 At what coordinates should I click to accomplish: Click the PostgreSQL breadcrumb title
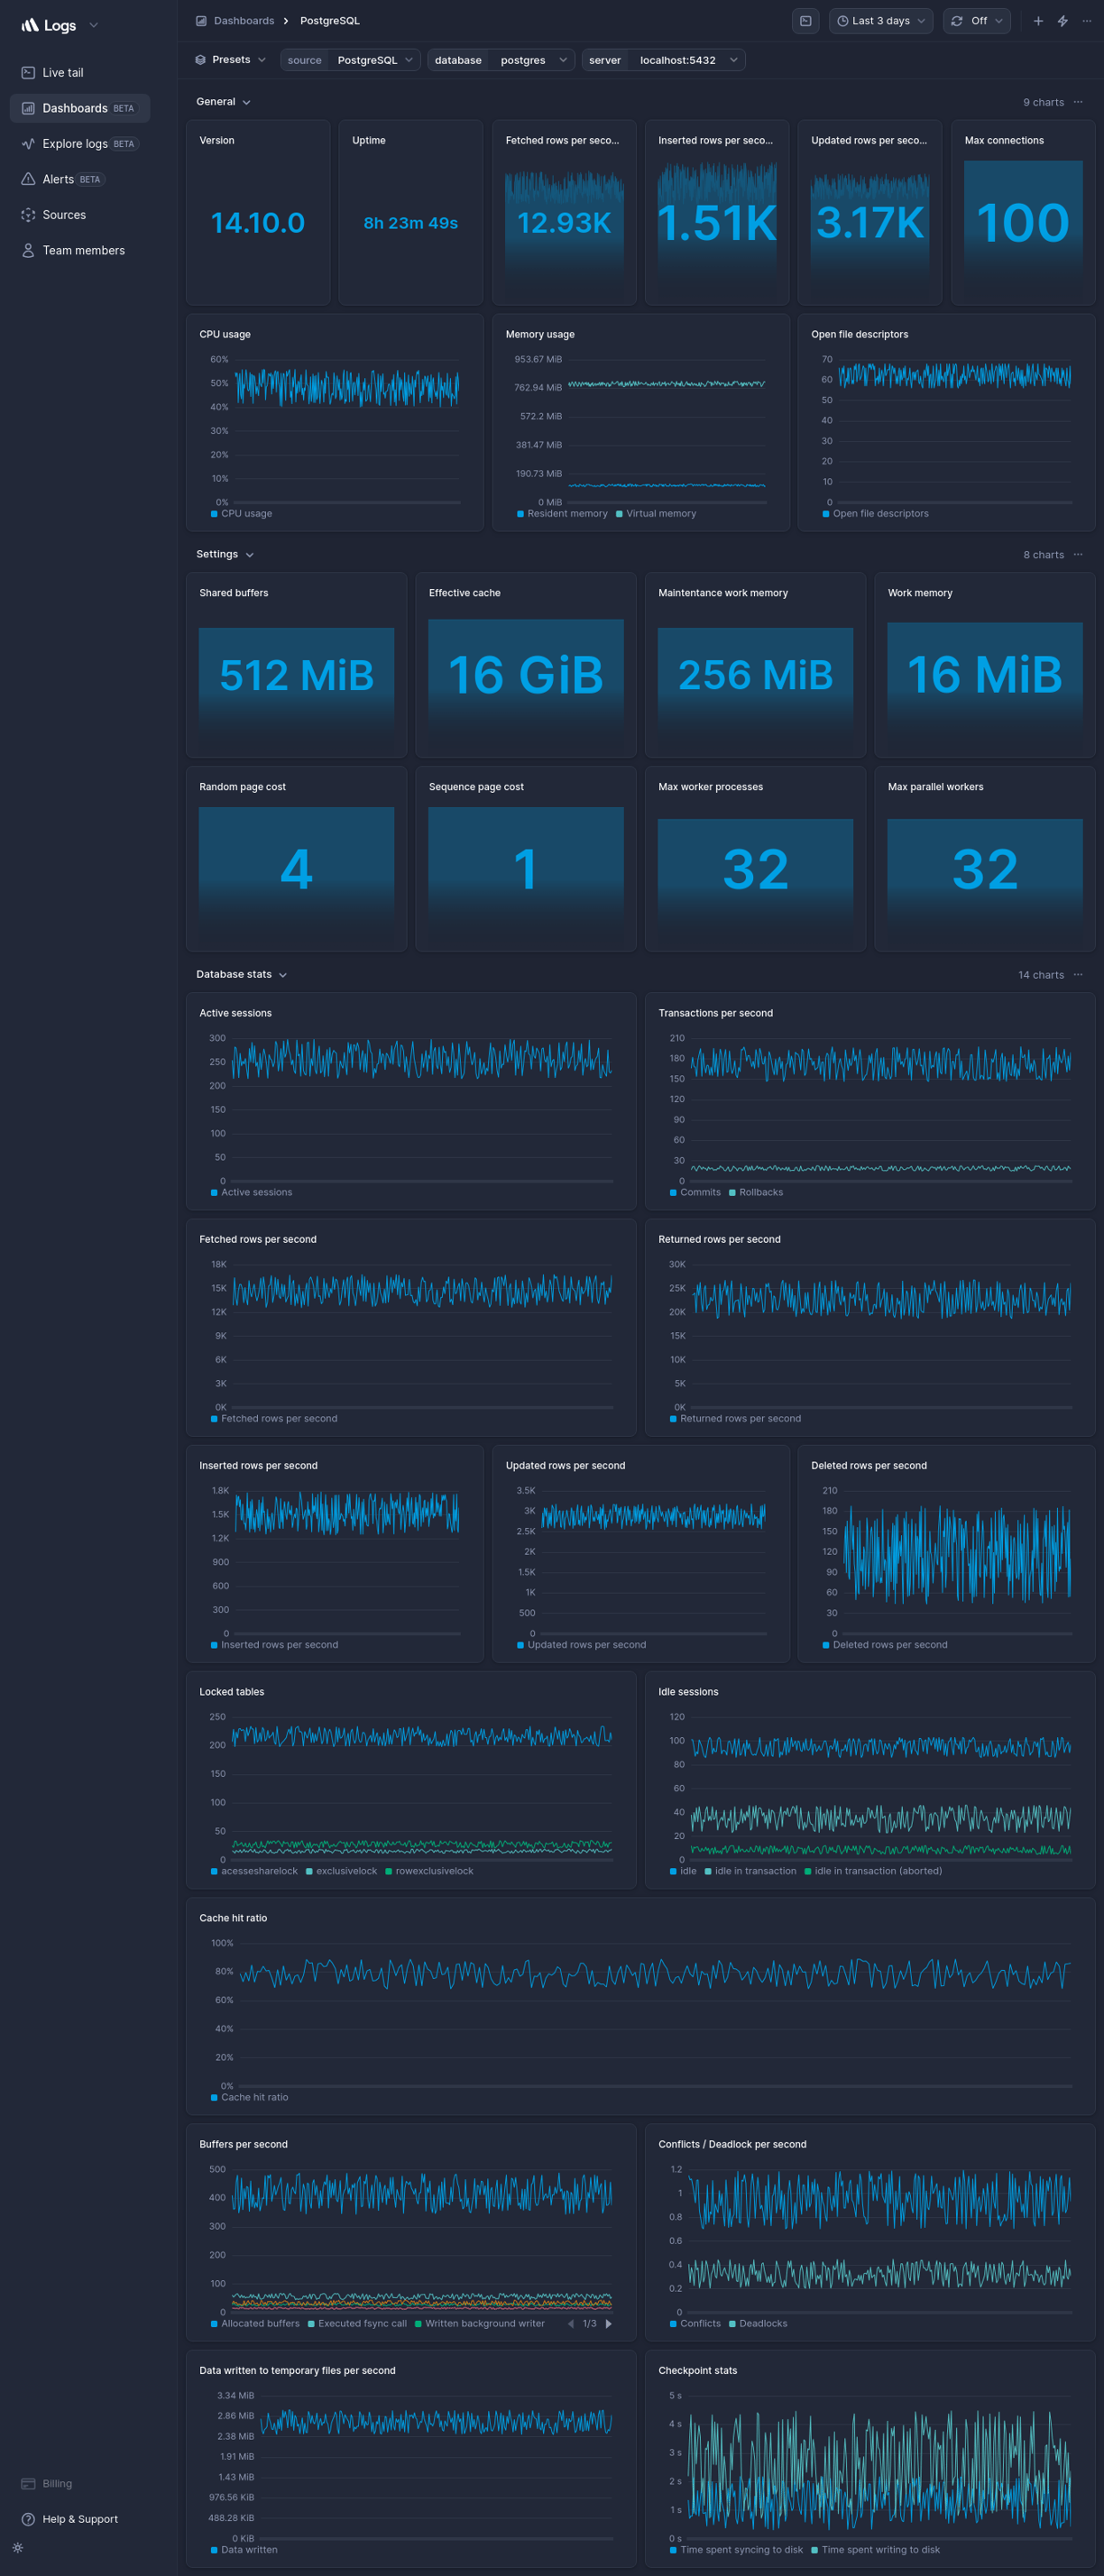click(x=330, y=21)
